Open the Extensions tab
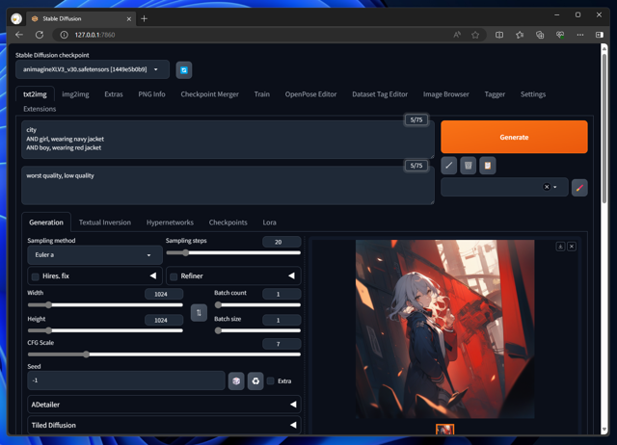The width and height of the screenshot is (617, 445). tap(40, 109)
